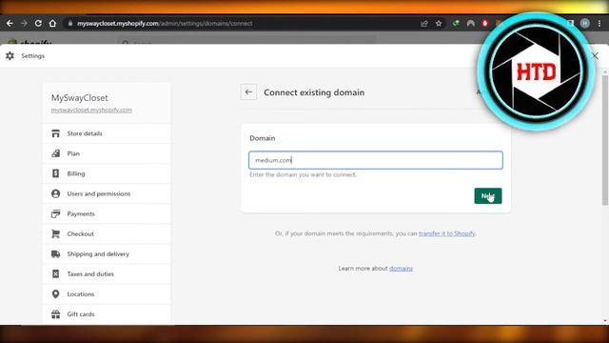Open Store details settings
Screen dimensions: 609x343
[x=107, y=133]
